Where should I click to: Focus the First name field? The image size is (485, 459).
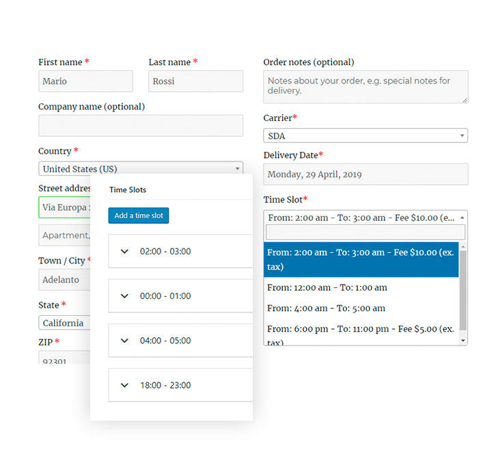[x=85, y=81]
